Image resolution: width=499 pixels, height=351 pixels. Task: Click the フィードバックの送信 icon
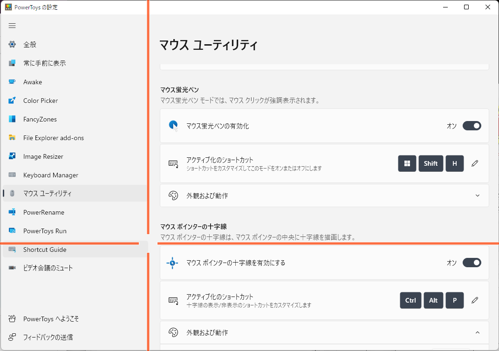(x=12, y=337)
